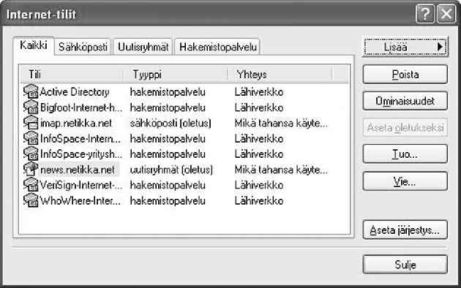This screenshot has height=288, width=461.
Task: Select the Bigfoot-Internet-h... account name
Action: coord(81,107)
